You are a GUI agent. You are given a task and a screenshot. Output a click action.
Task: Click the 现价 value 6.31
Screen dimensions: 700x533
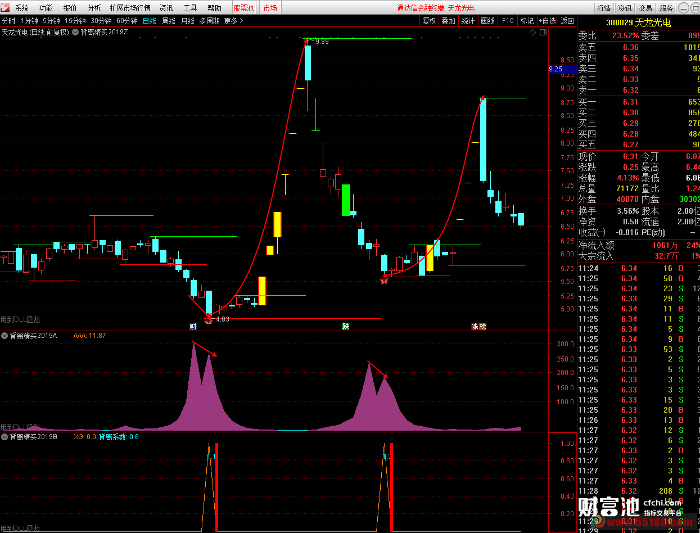pos(631,156)
